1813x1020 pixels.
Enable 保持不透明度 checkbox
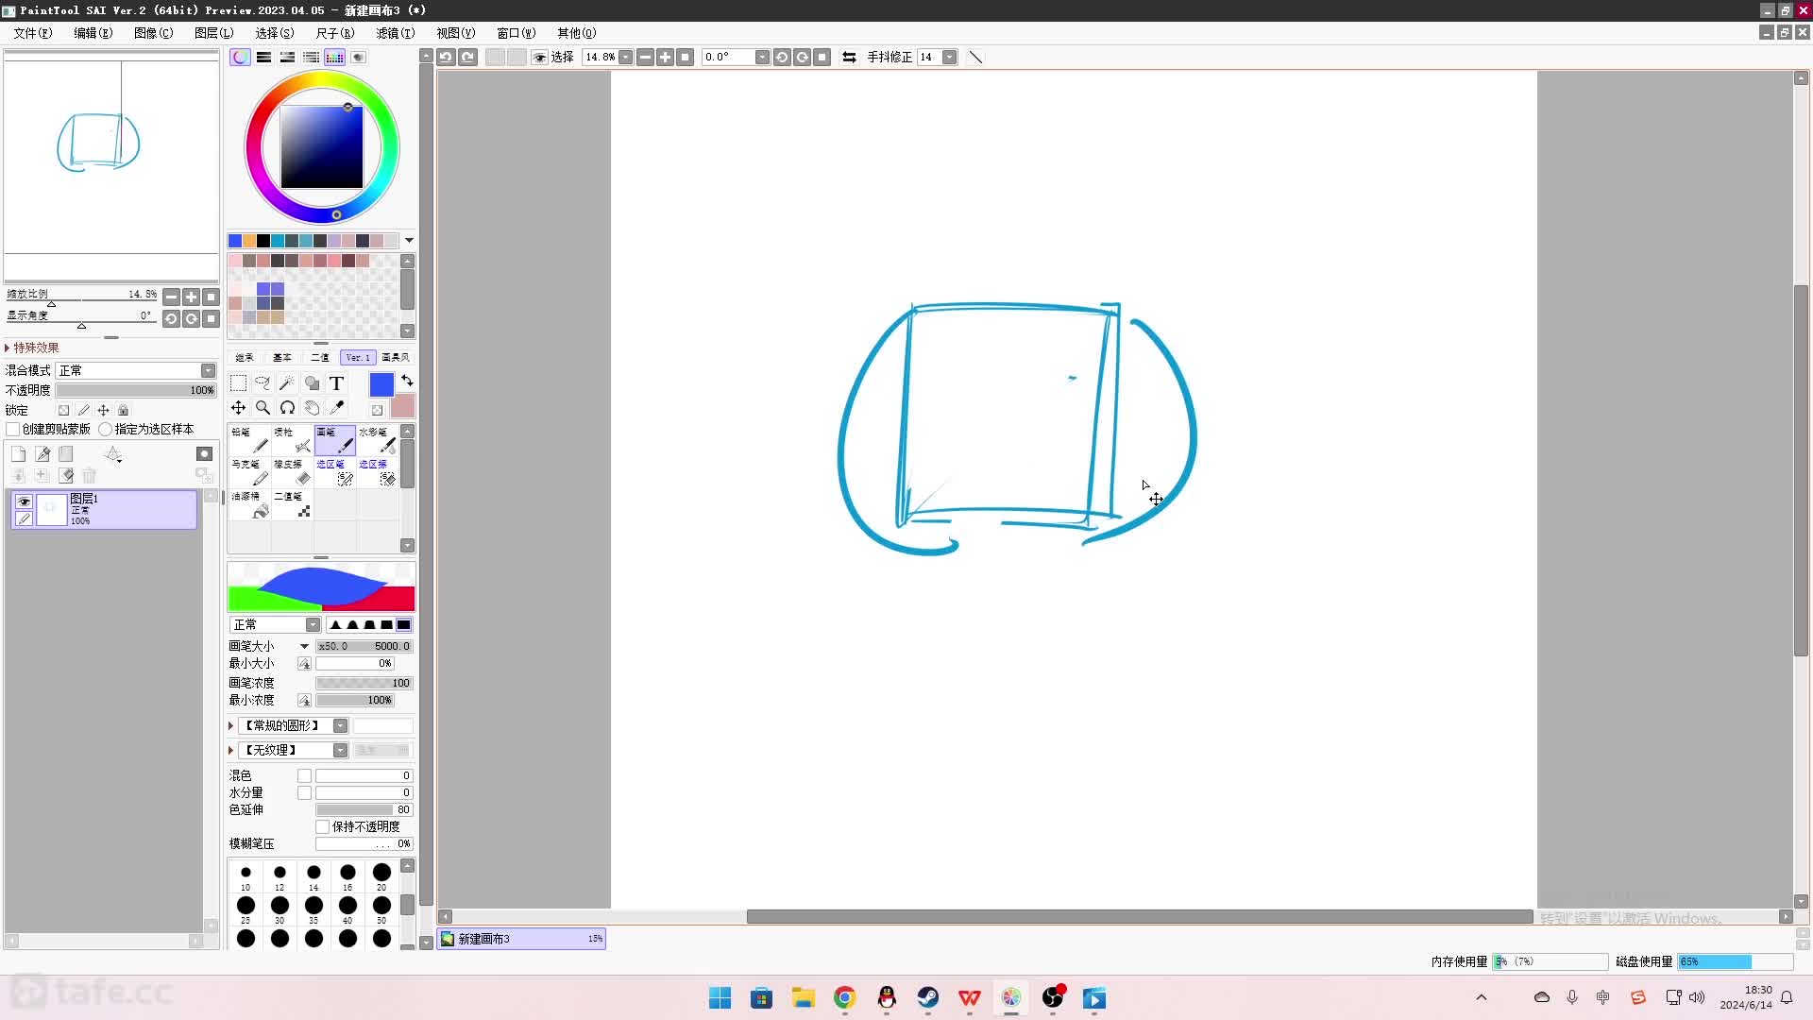(x=322, y=826)
